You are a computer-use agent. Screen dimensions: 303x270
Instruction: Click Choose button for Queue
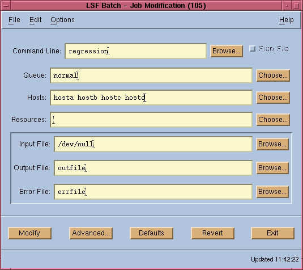pyautogui.click(x=273, y=75)
